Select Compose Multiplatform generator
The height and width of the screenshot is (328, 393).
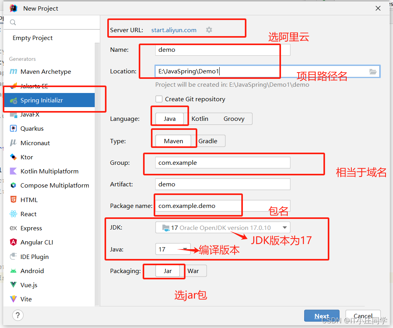[50, 186]
